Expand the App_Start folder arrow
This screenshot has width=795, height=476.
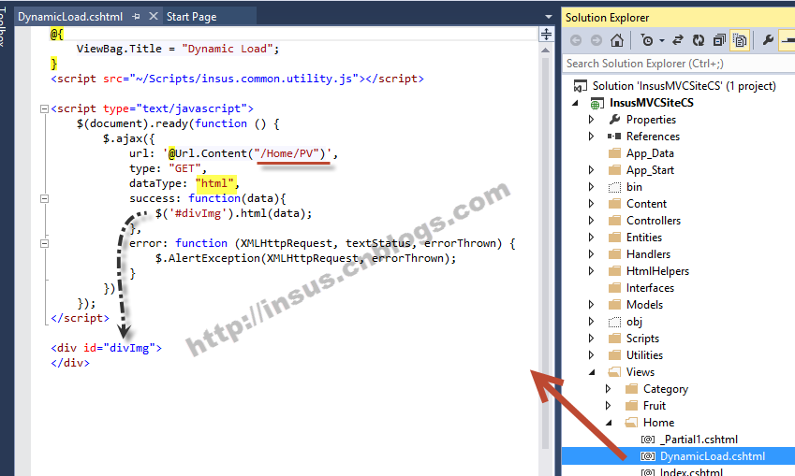tap(591, 169)
